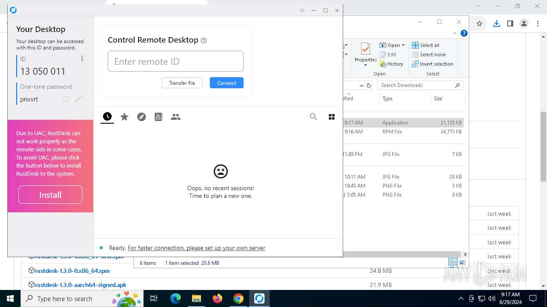This screenshot has width=547, height=307.
Task: Open rustdesk-1.3.0-aarch64-signed.apk link
Action: pyautogui.click(x=80, y=285)
